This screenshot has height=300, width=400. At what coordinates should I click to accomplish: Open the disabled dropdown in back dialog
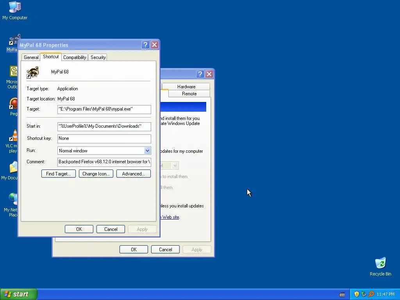point(175,166)
